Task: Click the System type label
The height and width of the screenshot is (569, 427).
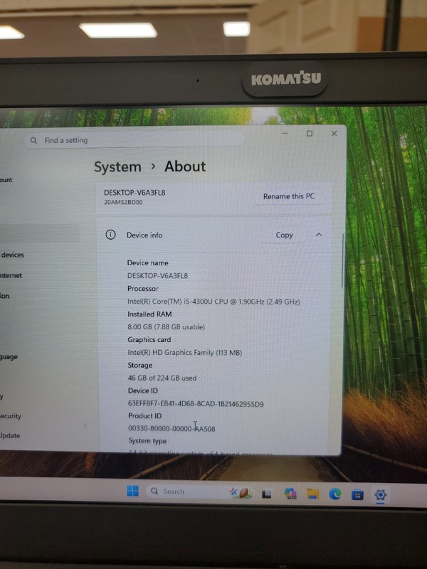Action: [147, 441]
